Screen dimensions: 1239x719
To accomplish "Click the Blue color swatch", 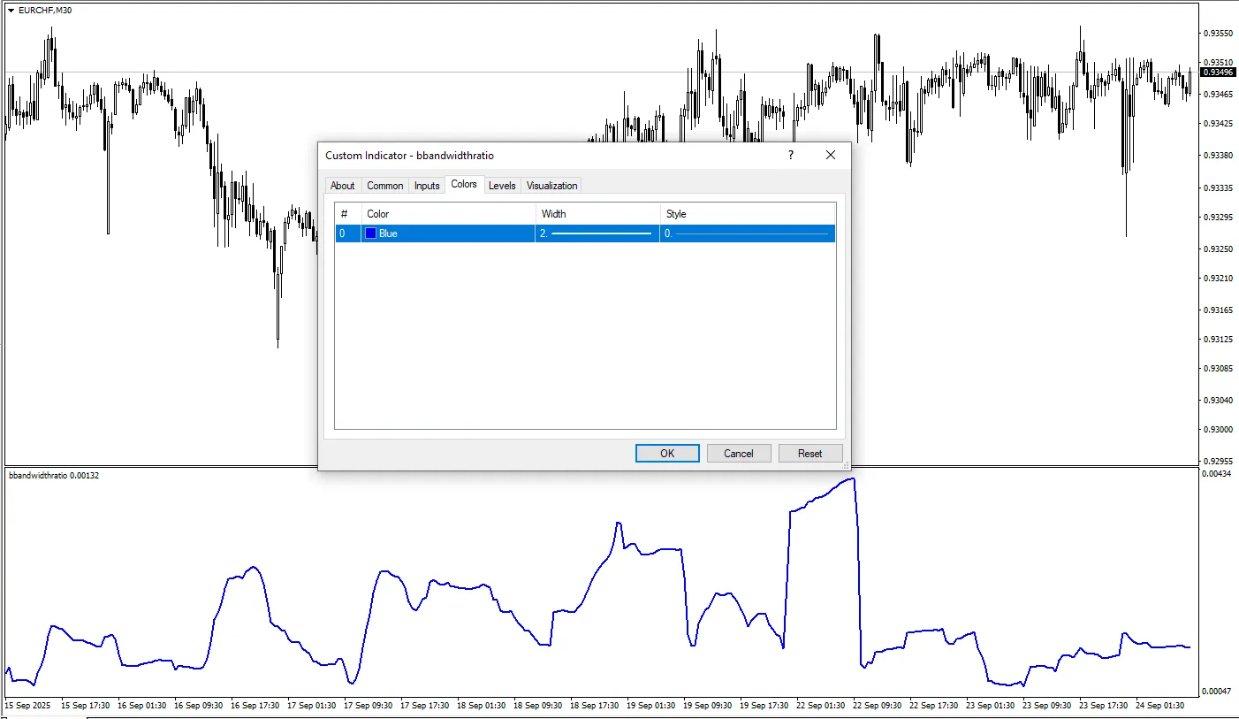I will tap(371, 233).
